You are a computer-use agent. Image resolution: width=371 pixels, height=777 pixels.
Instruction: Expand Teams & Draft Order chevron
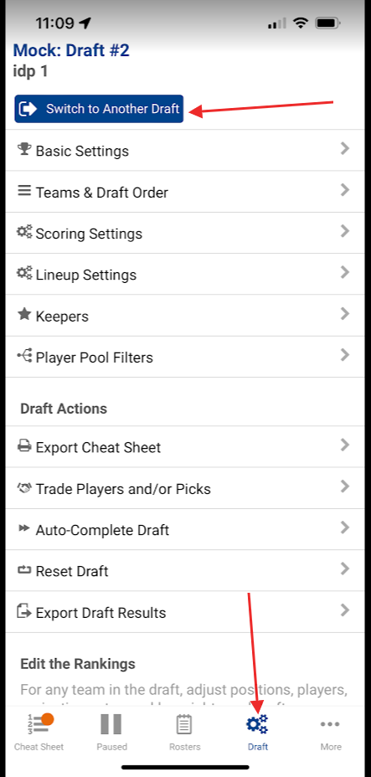click(345, 190)
